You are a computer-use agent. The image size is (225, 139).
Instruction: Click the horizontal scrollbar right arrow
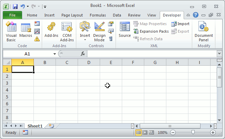pos(211,126)
